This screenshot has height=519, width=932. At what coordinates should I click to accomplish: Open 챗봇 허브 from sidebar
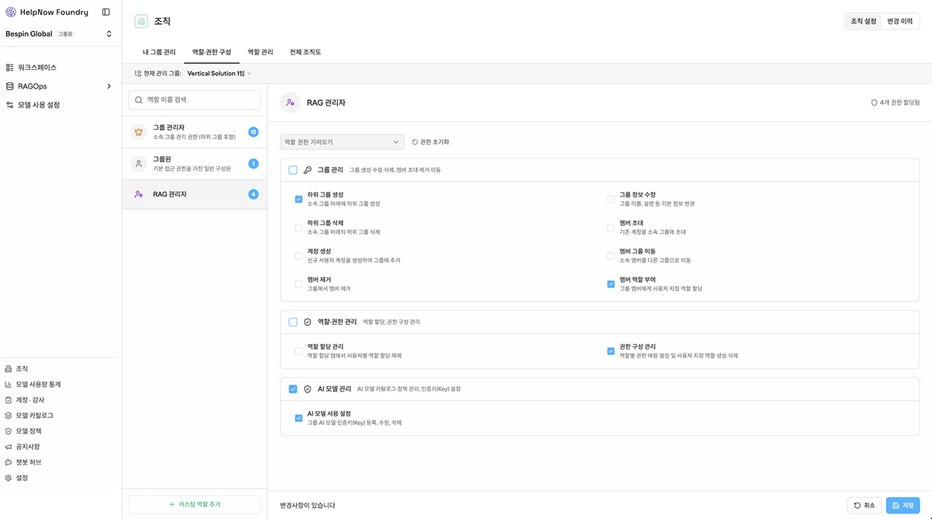point(29,462)
